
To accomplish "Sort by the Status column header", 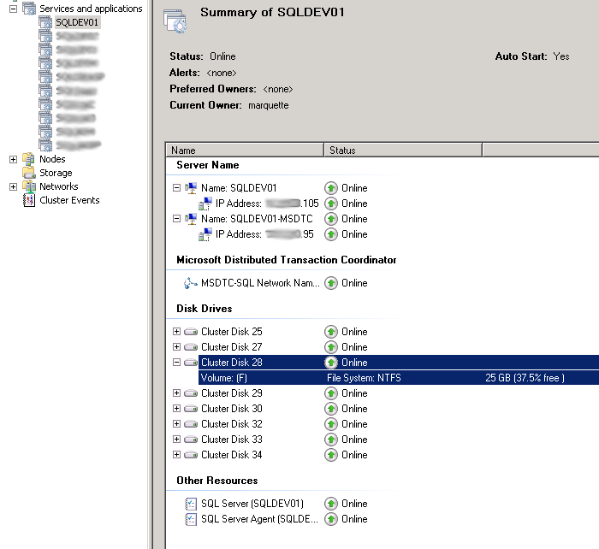I will (x=403, y=151).
